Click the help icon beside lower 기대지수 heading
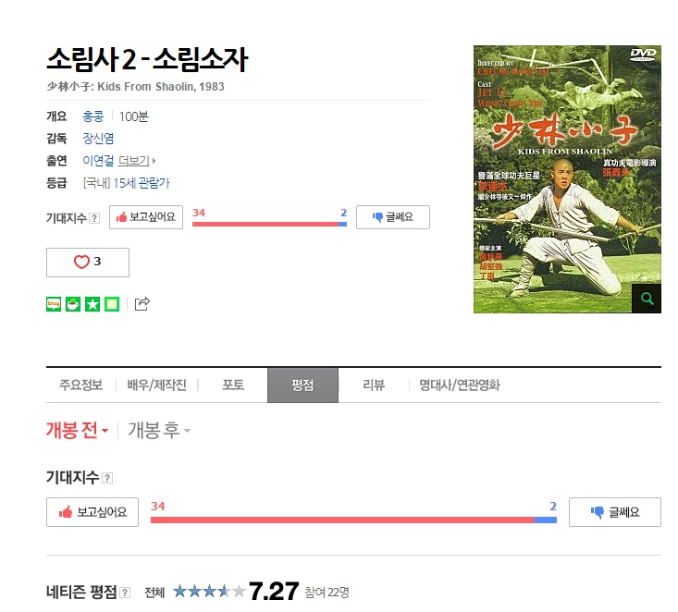Image resolution: width=678 pixels, height=612 pixels. (x=107, y=478)
